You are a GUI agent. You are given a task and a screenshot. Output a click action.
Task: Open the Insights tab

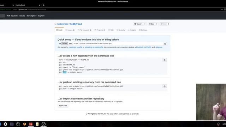click(132, 30)
